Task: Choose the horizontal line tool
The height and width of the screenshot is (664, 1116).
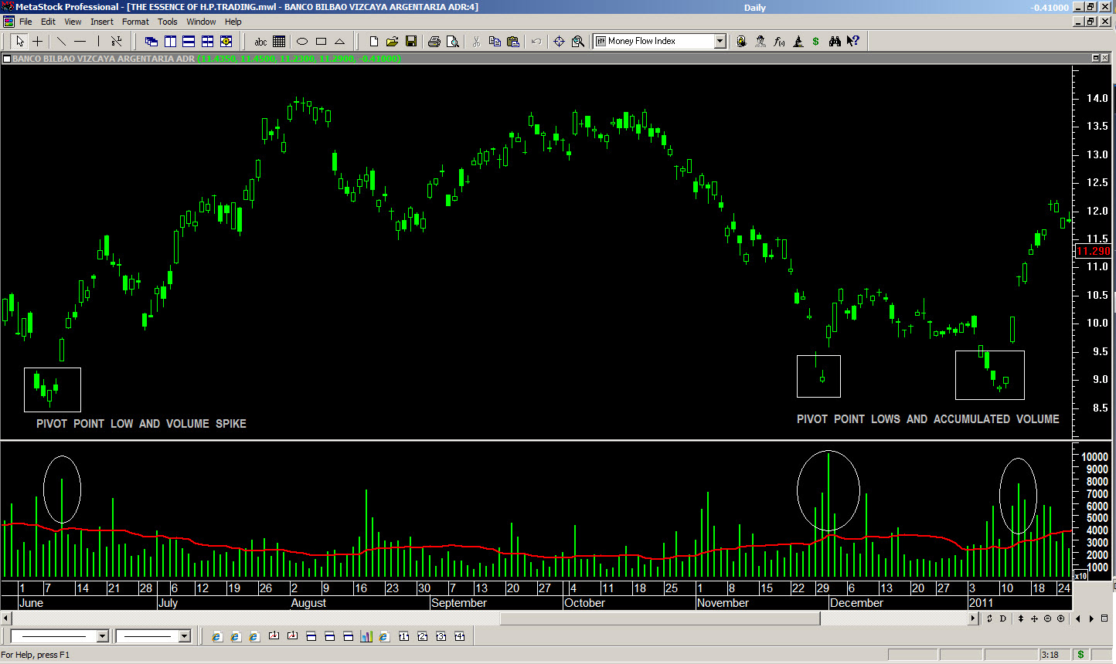Action: (80, 42)
